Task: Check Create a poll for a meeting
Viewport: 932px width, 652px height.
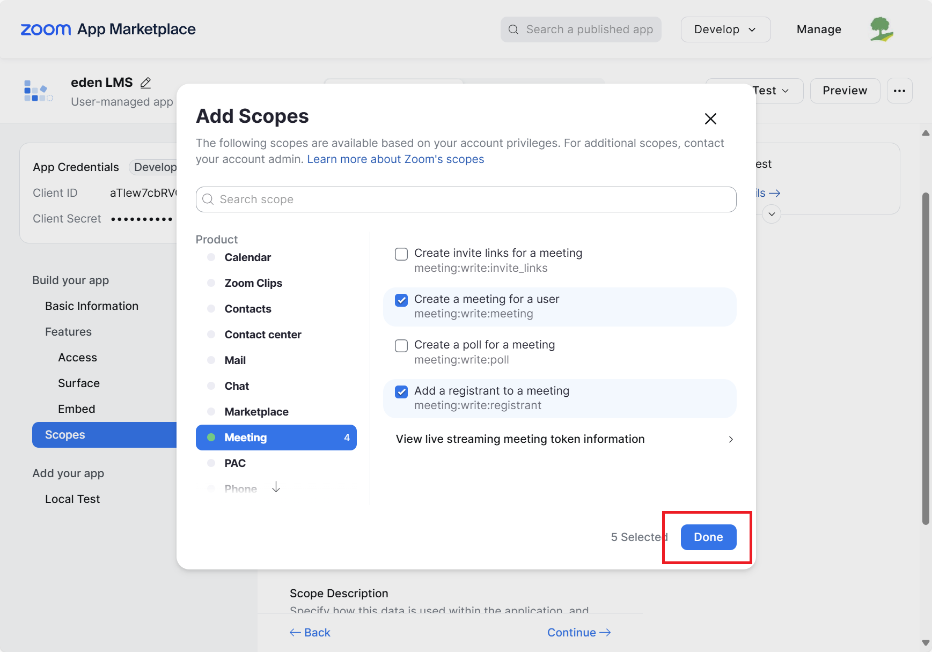Action: coord(401,346)
